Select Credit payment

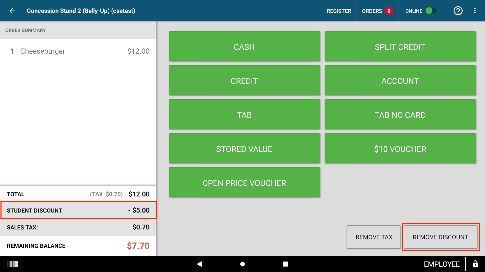tap(244, 80)
